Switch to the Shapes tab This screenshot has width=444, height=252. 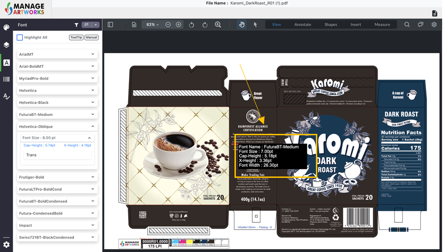coord(331,25)
